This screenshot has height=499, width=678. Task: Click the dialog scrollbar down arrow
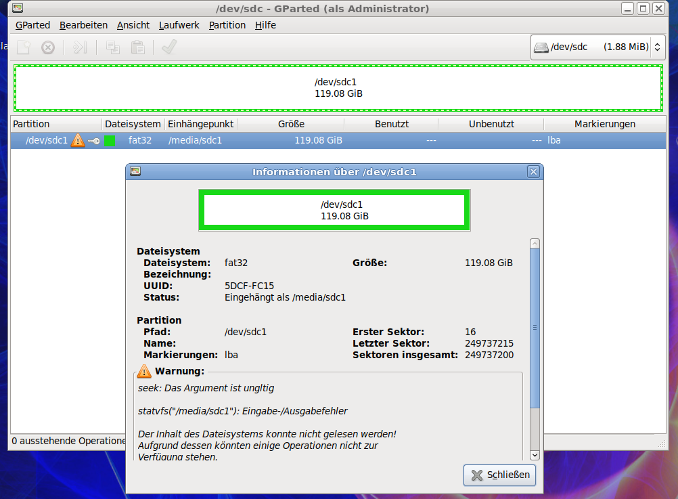click(535, 456)
